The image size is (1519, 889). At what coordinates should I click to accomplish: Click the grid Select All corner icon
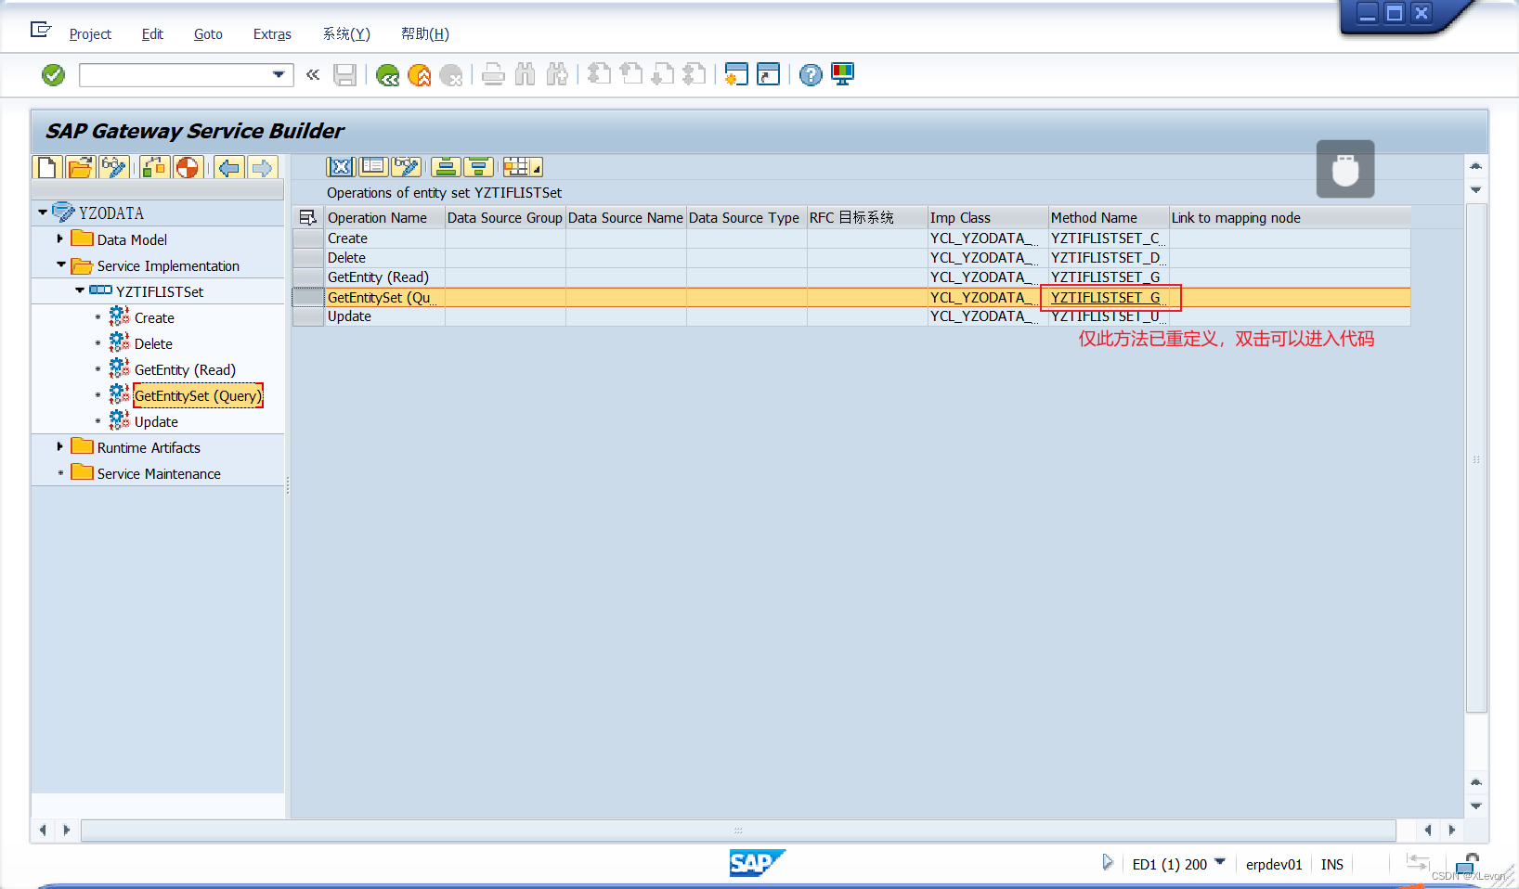point(308,218)
